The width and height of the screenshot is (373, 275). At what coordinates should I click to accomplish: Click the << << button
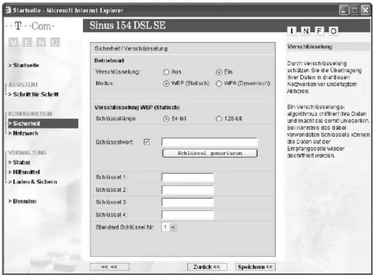pyautogui.click(x=109, y=267)
